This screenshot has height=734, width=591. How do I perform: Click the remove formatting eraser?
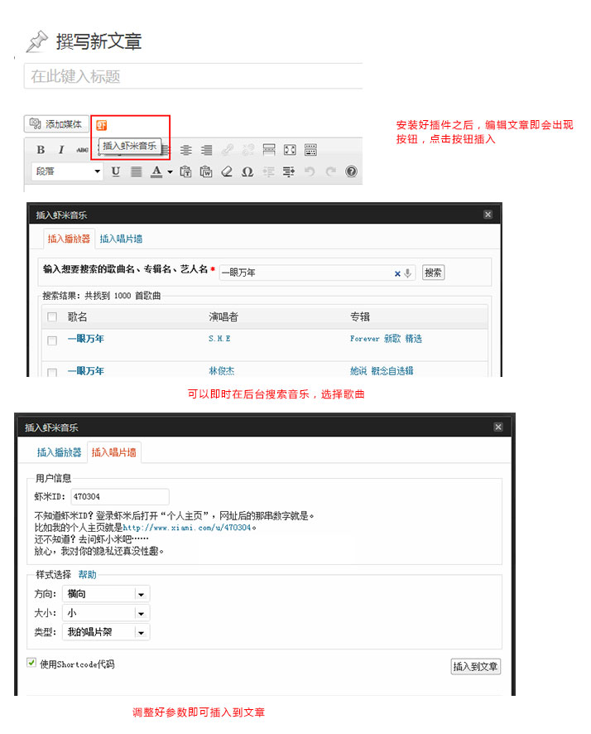pyautogui.click(x=227, y=171)
